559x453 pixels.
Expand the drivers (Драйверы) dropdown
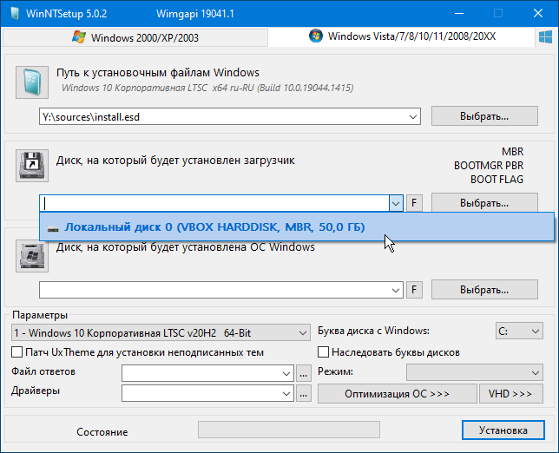point(286,393)
